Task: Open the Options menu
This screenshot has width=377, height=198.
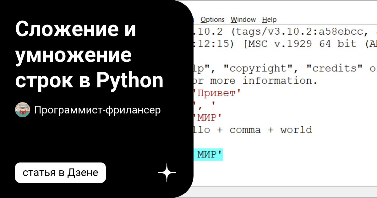Action: tap(212, 19)
